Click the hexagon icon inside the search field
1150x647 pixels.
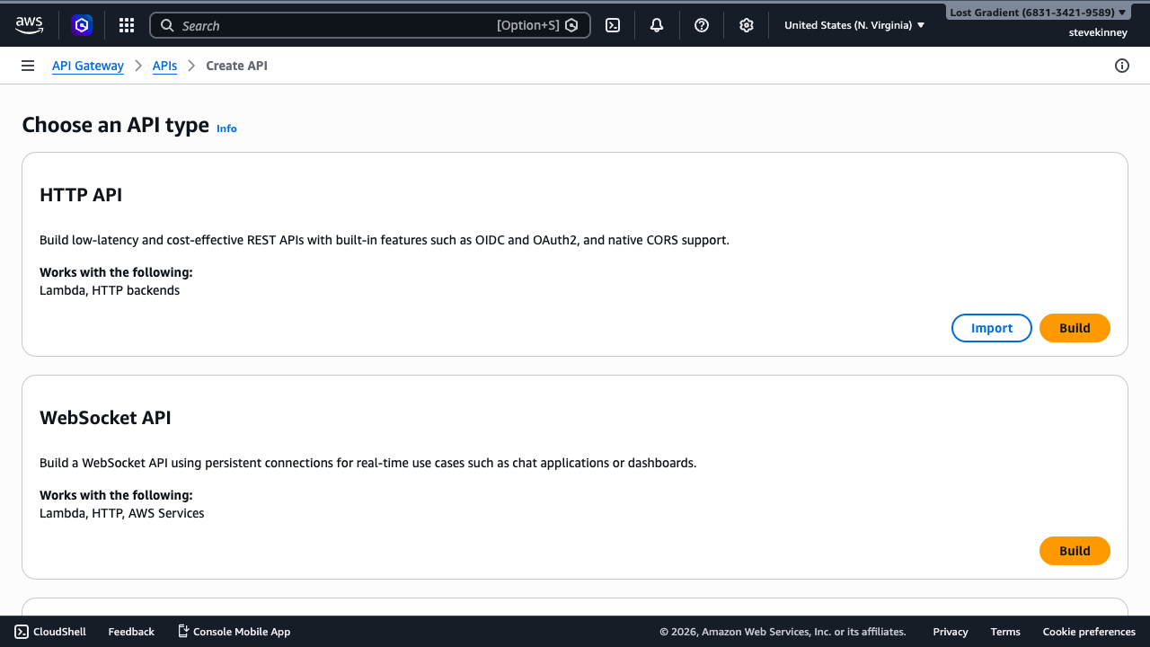[571, 25]
